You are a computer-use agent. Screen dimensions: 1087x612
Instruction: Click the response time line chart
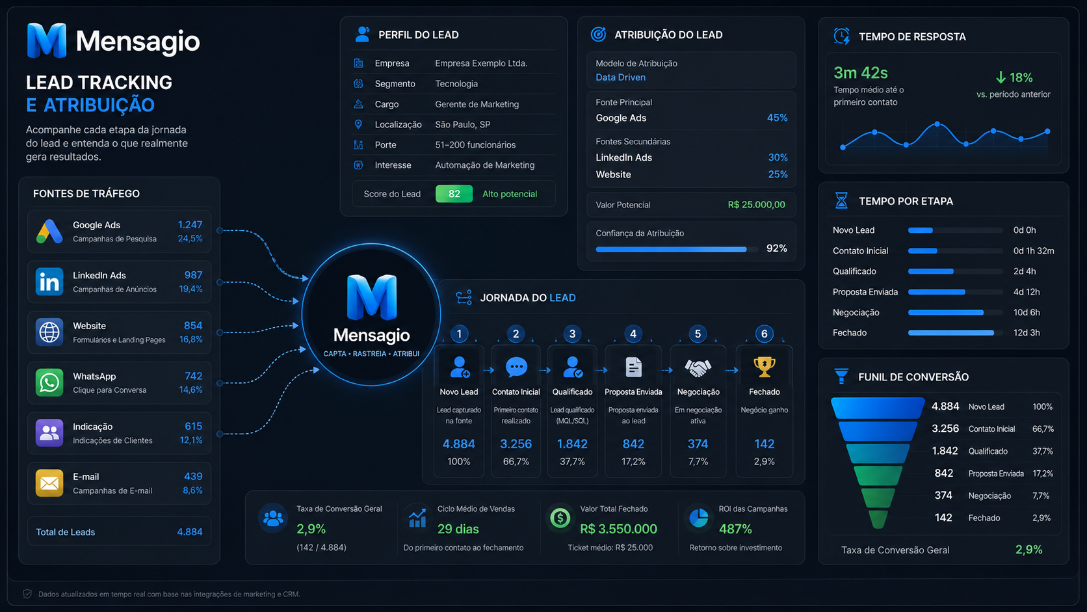(945, 135)
